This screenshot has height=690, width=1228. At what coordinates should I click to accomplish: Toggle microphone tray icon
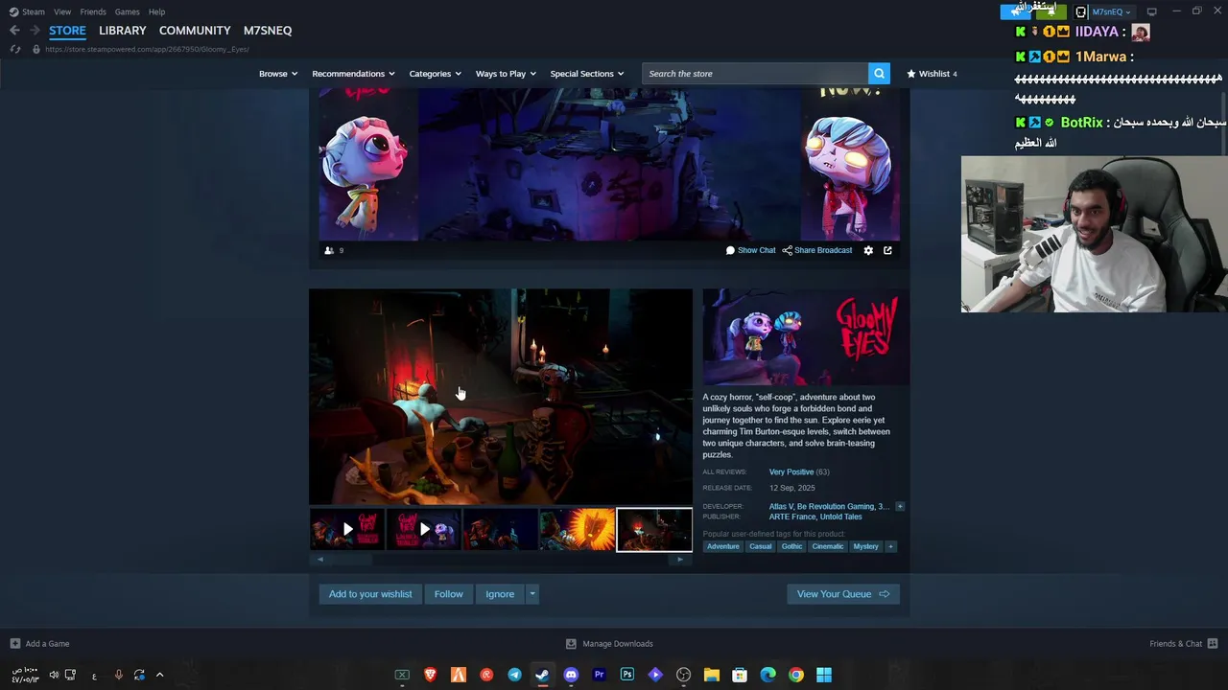[118, 675]
